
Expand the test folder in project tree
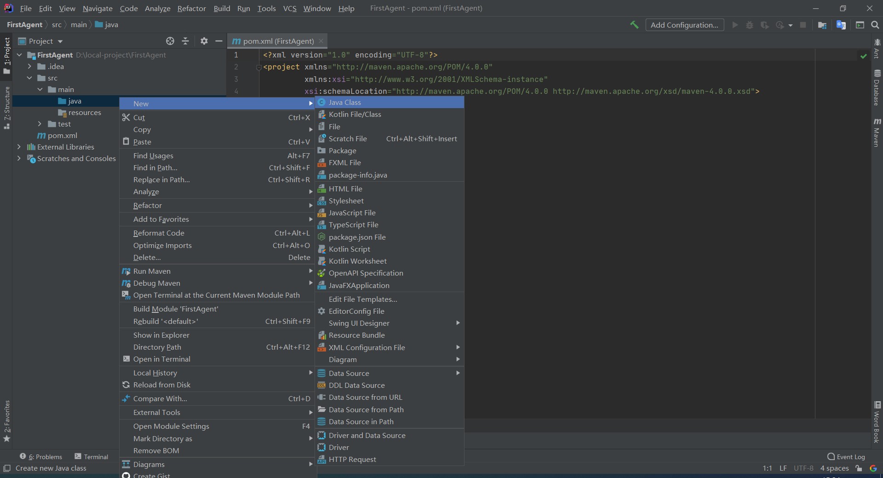(40, 124)
